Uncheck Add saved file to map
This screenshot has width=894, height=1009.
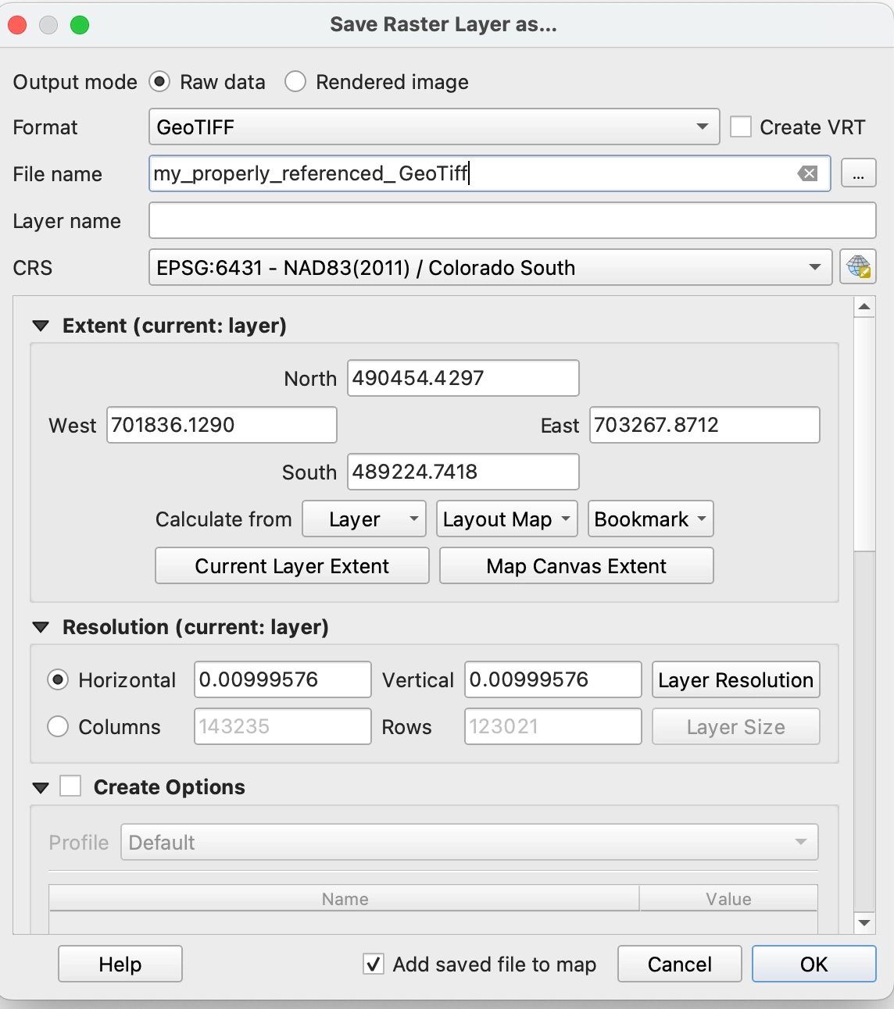tap(374, 964)
